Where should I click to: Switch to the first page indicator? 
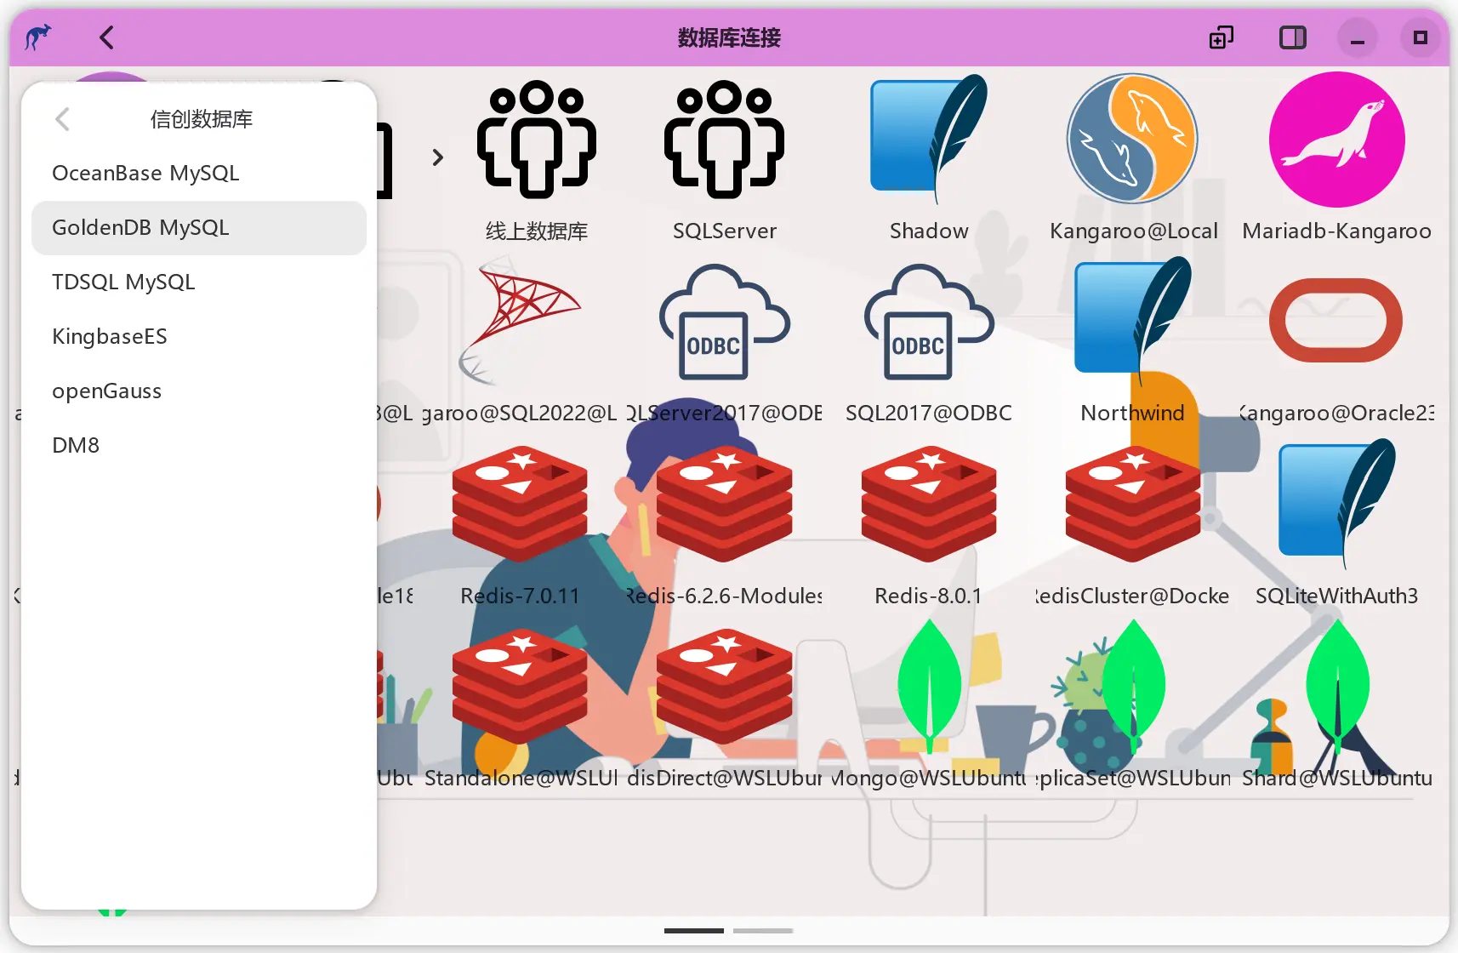click(694, 931)
